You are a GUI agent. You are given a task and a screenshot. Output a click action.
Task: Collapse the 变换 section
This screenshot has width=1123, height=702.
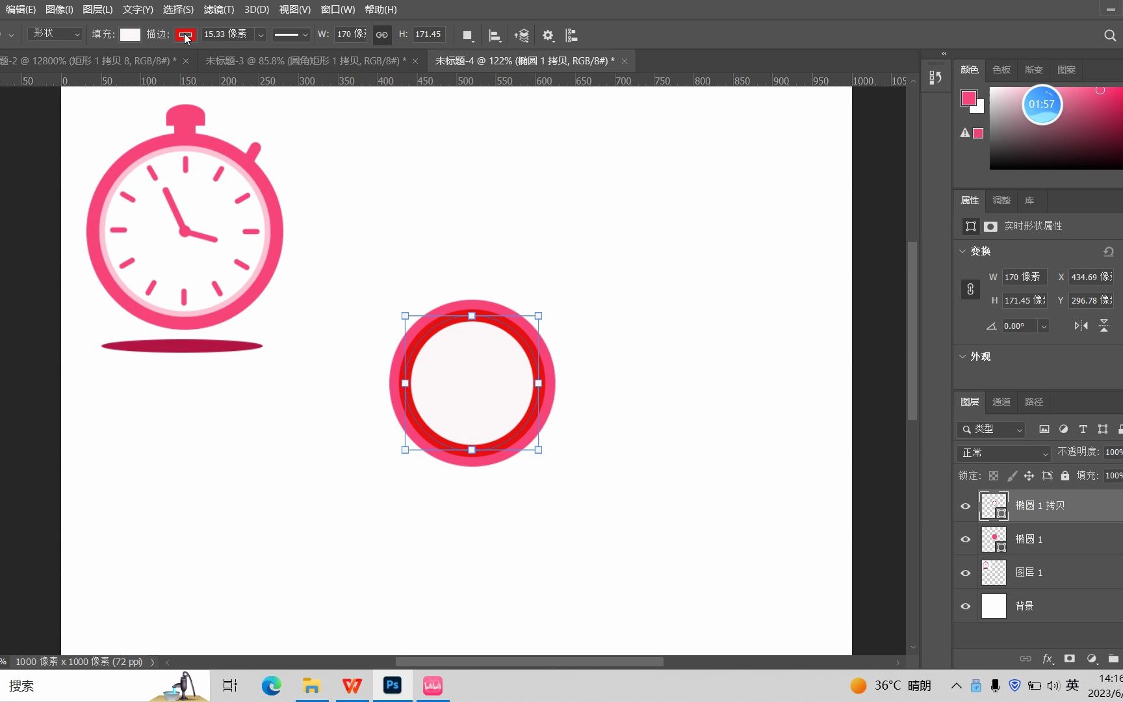(963, 251)
